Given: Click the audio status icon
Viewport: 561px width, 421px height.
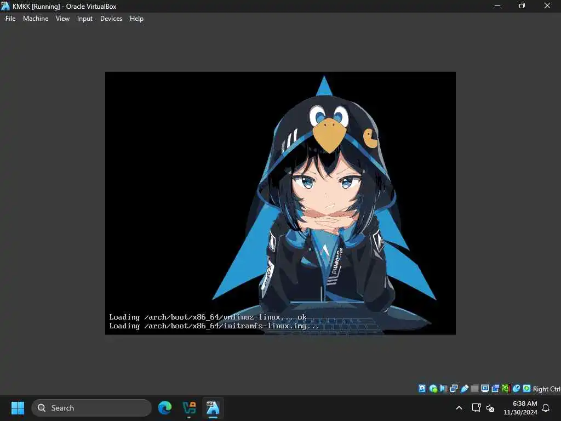Looking at the screenshot, I should click(x=443, y=389).
